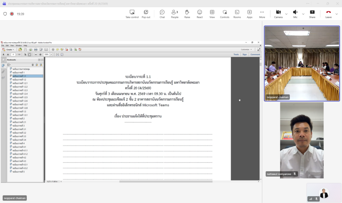
Task: Open the React emoji picker
Action: 199,14
